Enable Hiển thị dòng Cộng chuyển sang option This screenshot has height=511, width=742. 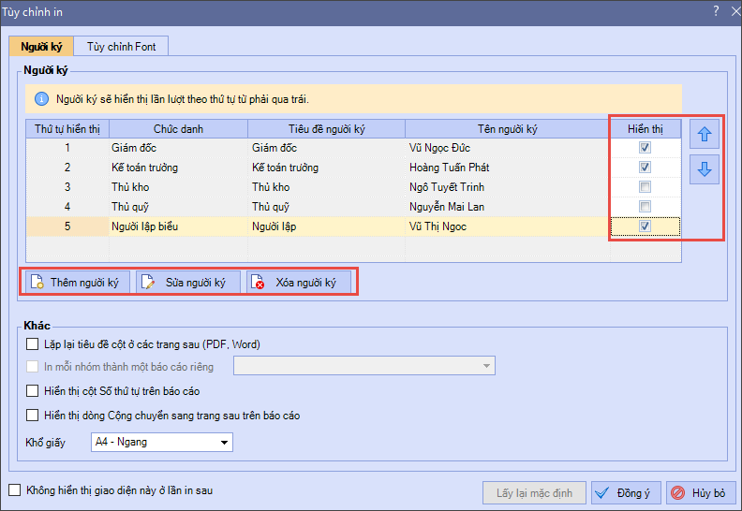pyautogui.click(x=34, y=416)
